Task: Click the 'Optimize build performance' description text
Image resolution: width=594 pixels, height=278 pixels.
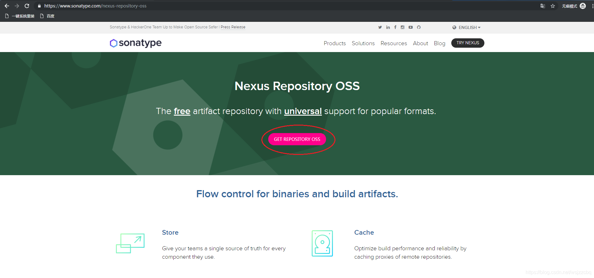Action: [x=410, y=253]
